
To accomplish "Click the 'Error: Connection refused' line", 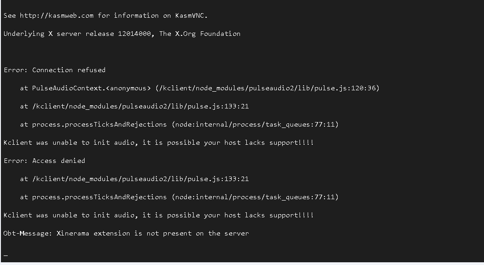I will click(55, 70).
